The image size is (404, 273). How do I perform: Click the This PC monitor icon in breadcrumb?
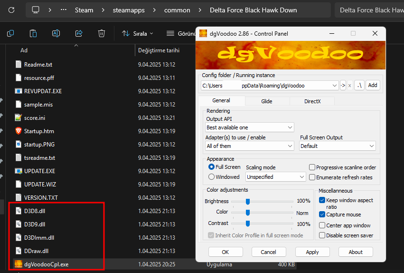click(x=36, y=10)
